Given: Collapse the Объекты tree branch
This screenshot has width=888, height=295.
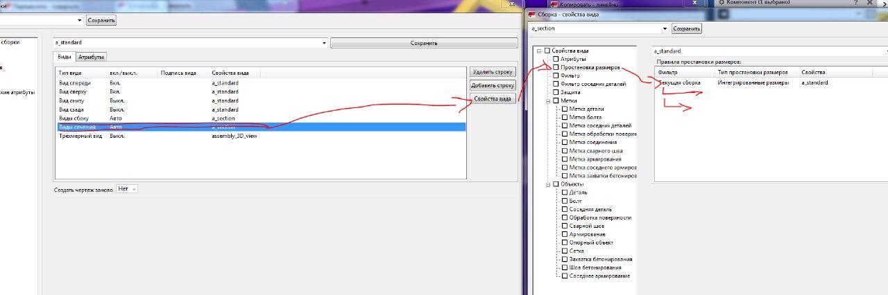Looking at the screenshot, I should coord(547,184).
